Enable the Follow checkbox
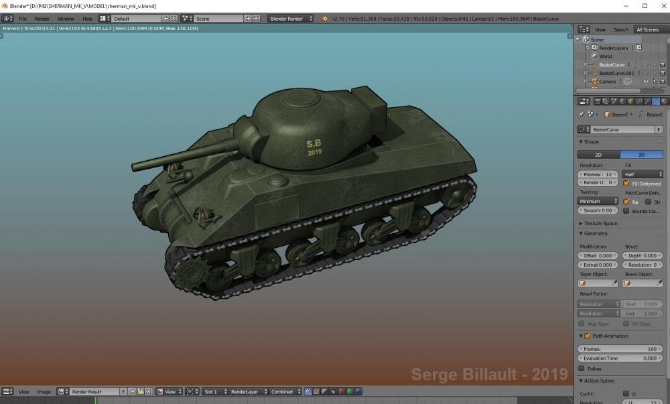The height and width of the screenshot is (404, 670). coord(582,368)
